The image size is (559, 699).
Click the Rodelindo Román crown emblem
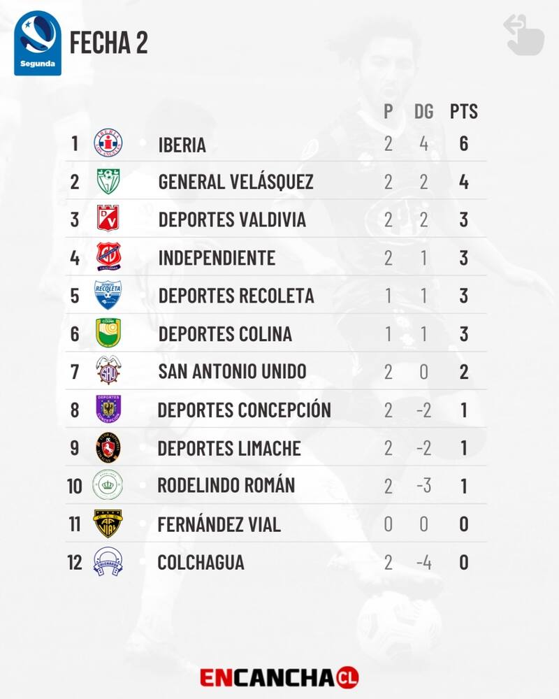click(x=108, y=485)
